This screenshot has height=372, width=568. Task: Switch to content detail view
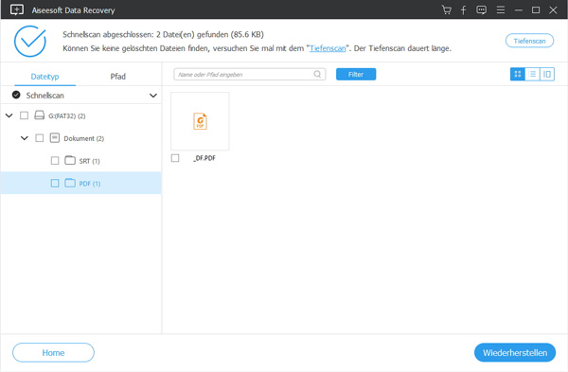pyautogui.click(x=547, y=74)
